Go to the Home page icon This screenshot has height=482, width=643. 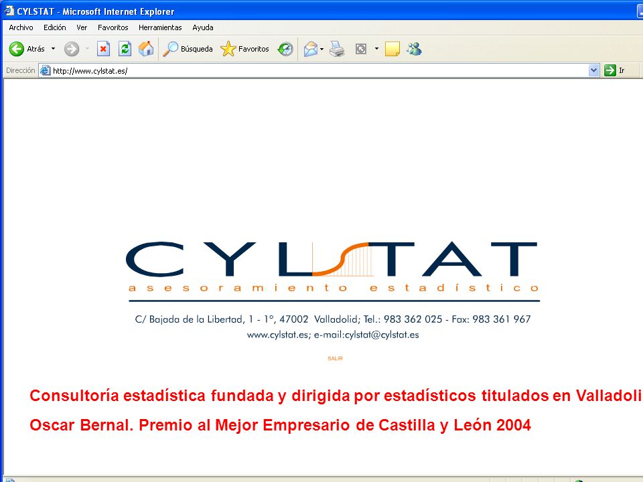[x=146, y=49]
